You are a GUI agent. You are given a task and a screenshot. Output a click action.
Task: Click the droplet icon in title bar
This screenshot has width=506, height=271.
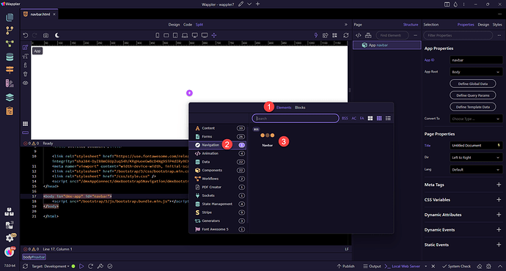tap(455, 4)
